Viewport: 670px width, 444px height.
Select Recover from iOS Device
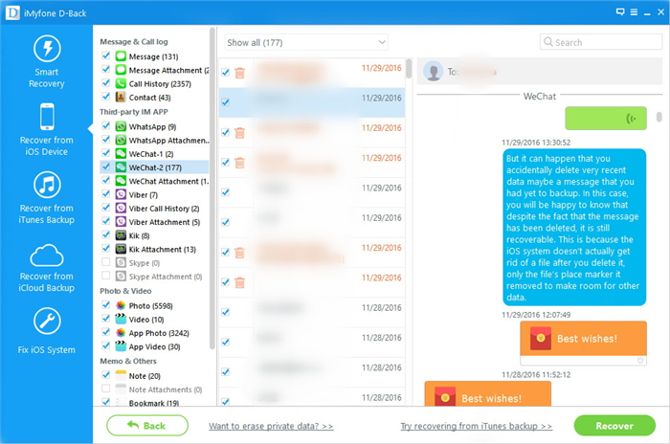tap(47, 129)
